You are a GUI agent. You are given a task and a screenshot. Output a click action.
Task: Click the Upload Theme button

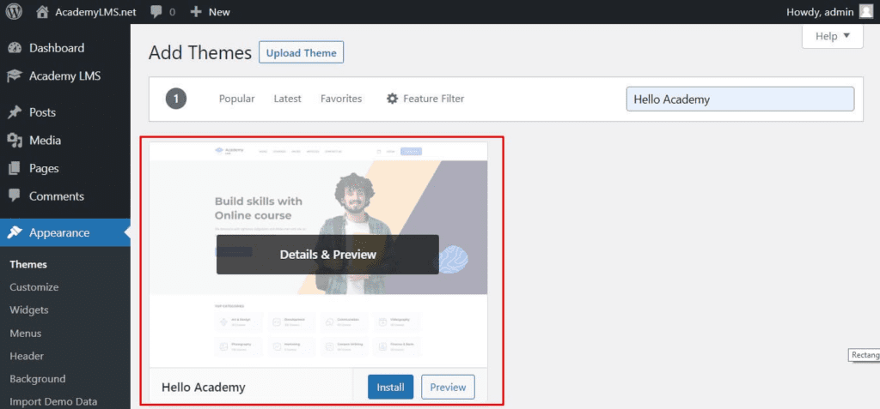click(x=302, y=52)
